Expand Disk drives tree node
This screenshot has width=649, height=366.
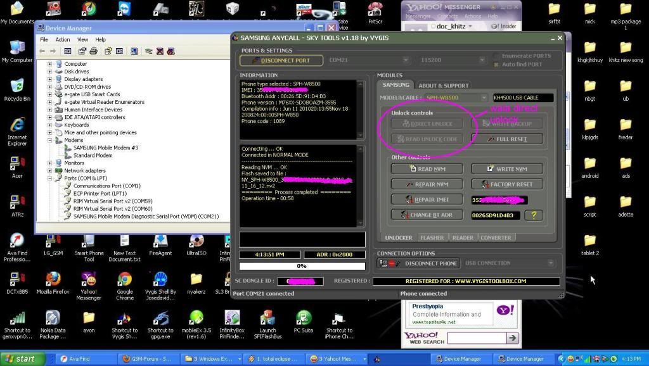point(49,72)
